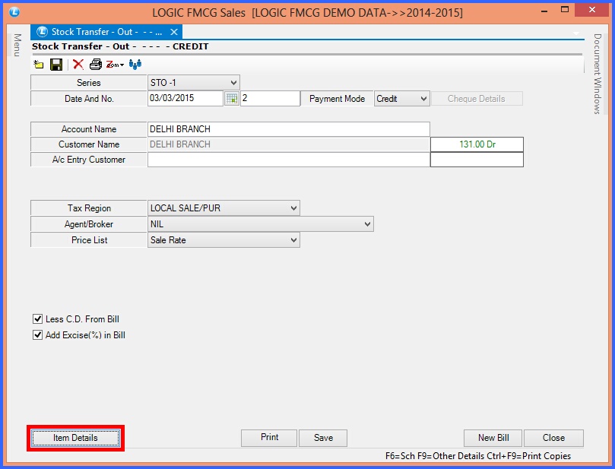The height and width of the screenshot is (469, 615).
Task: Expand the Price List dropdown
Action: (x=293, y=240)
